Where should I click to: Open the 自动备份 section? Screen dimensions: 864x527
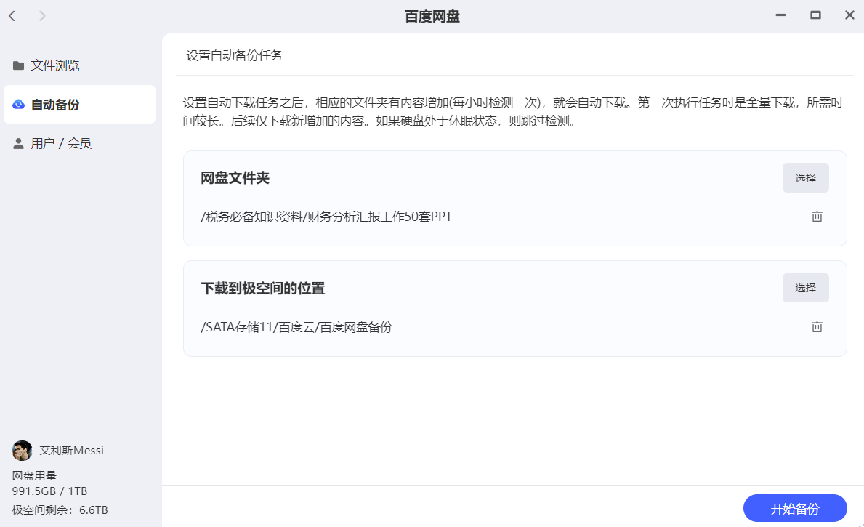click(x=79, y=104)
